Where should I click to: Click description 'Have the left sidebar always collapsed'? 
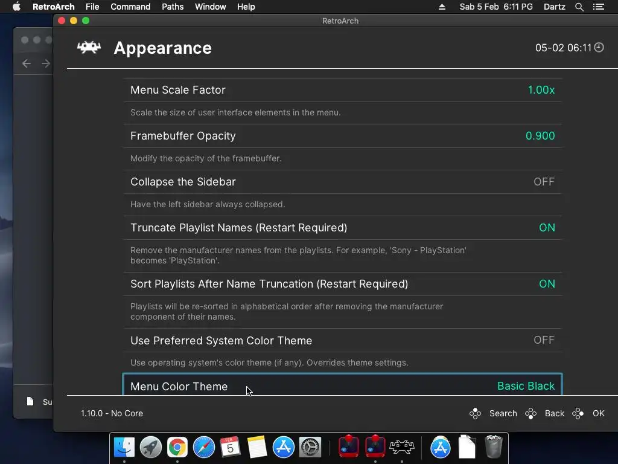[x=208, y=204]
